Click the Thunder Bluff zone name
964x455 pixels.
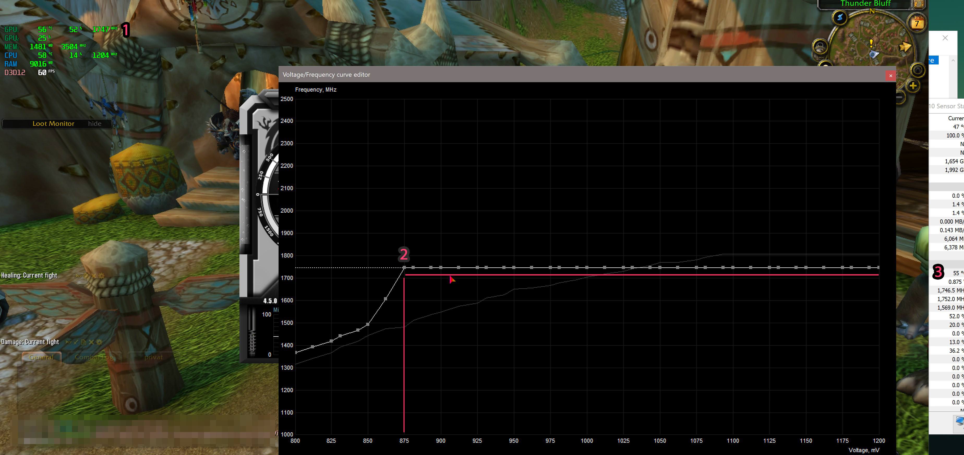865,4
